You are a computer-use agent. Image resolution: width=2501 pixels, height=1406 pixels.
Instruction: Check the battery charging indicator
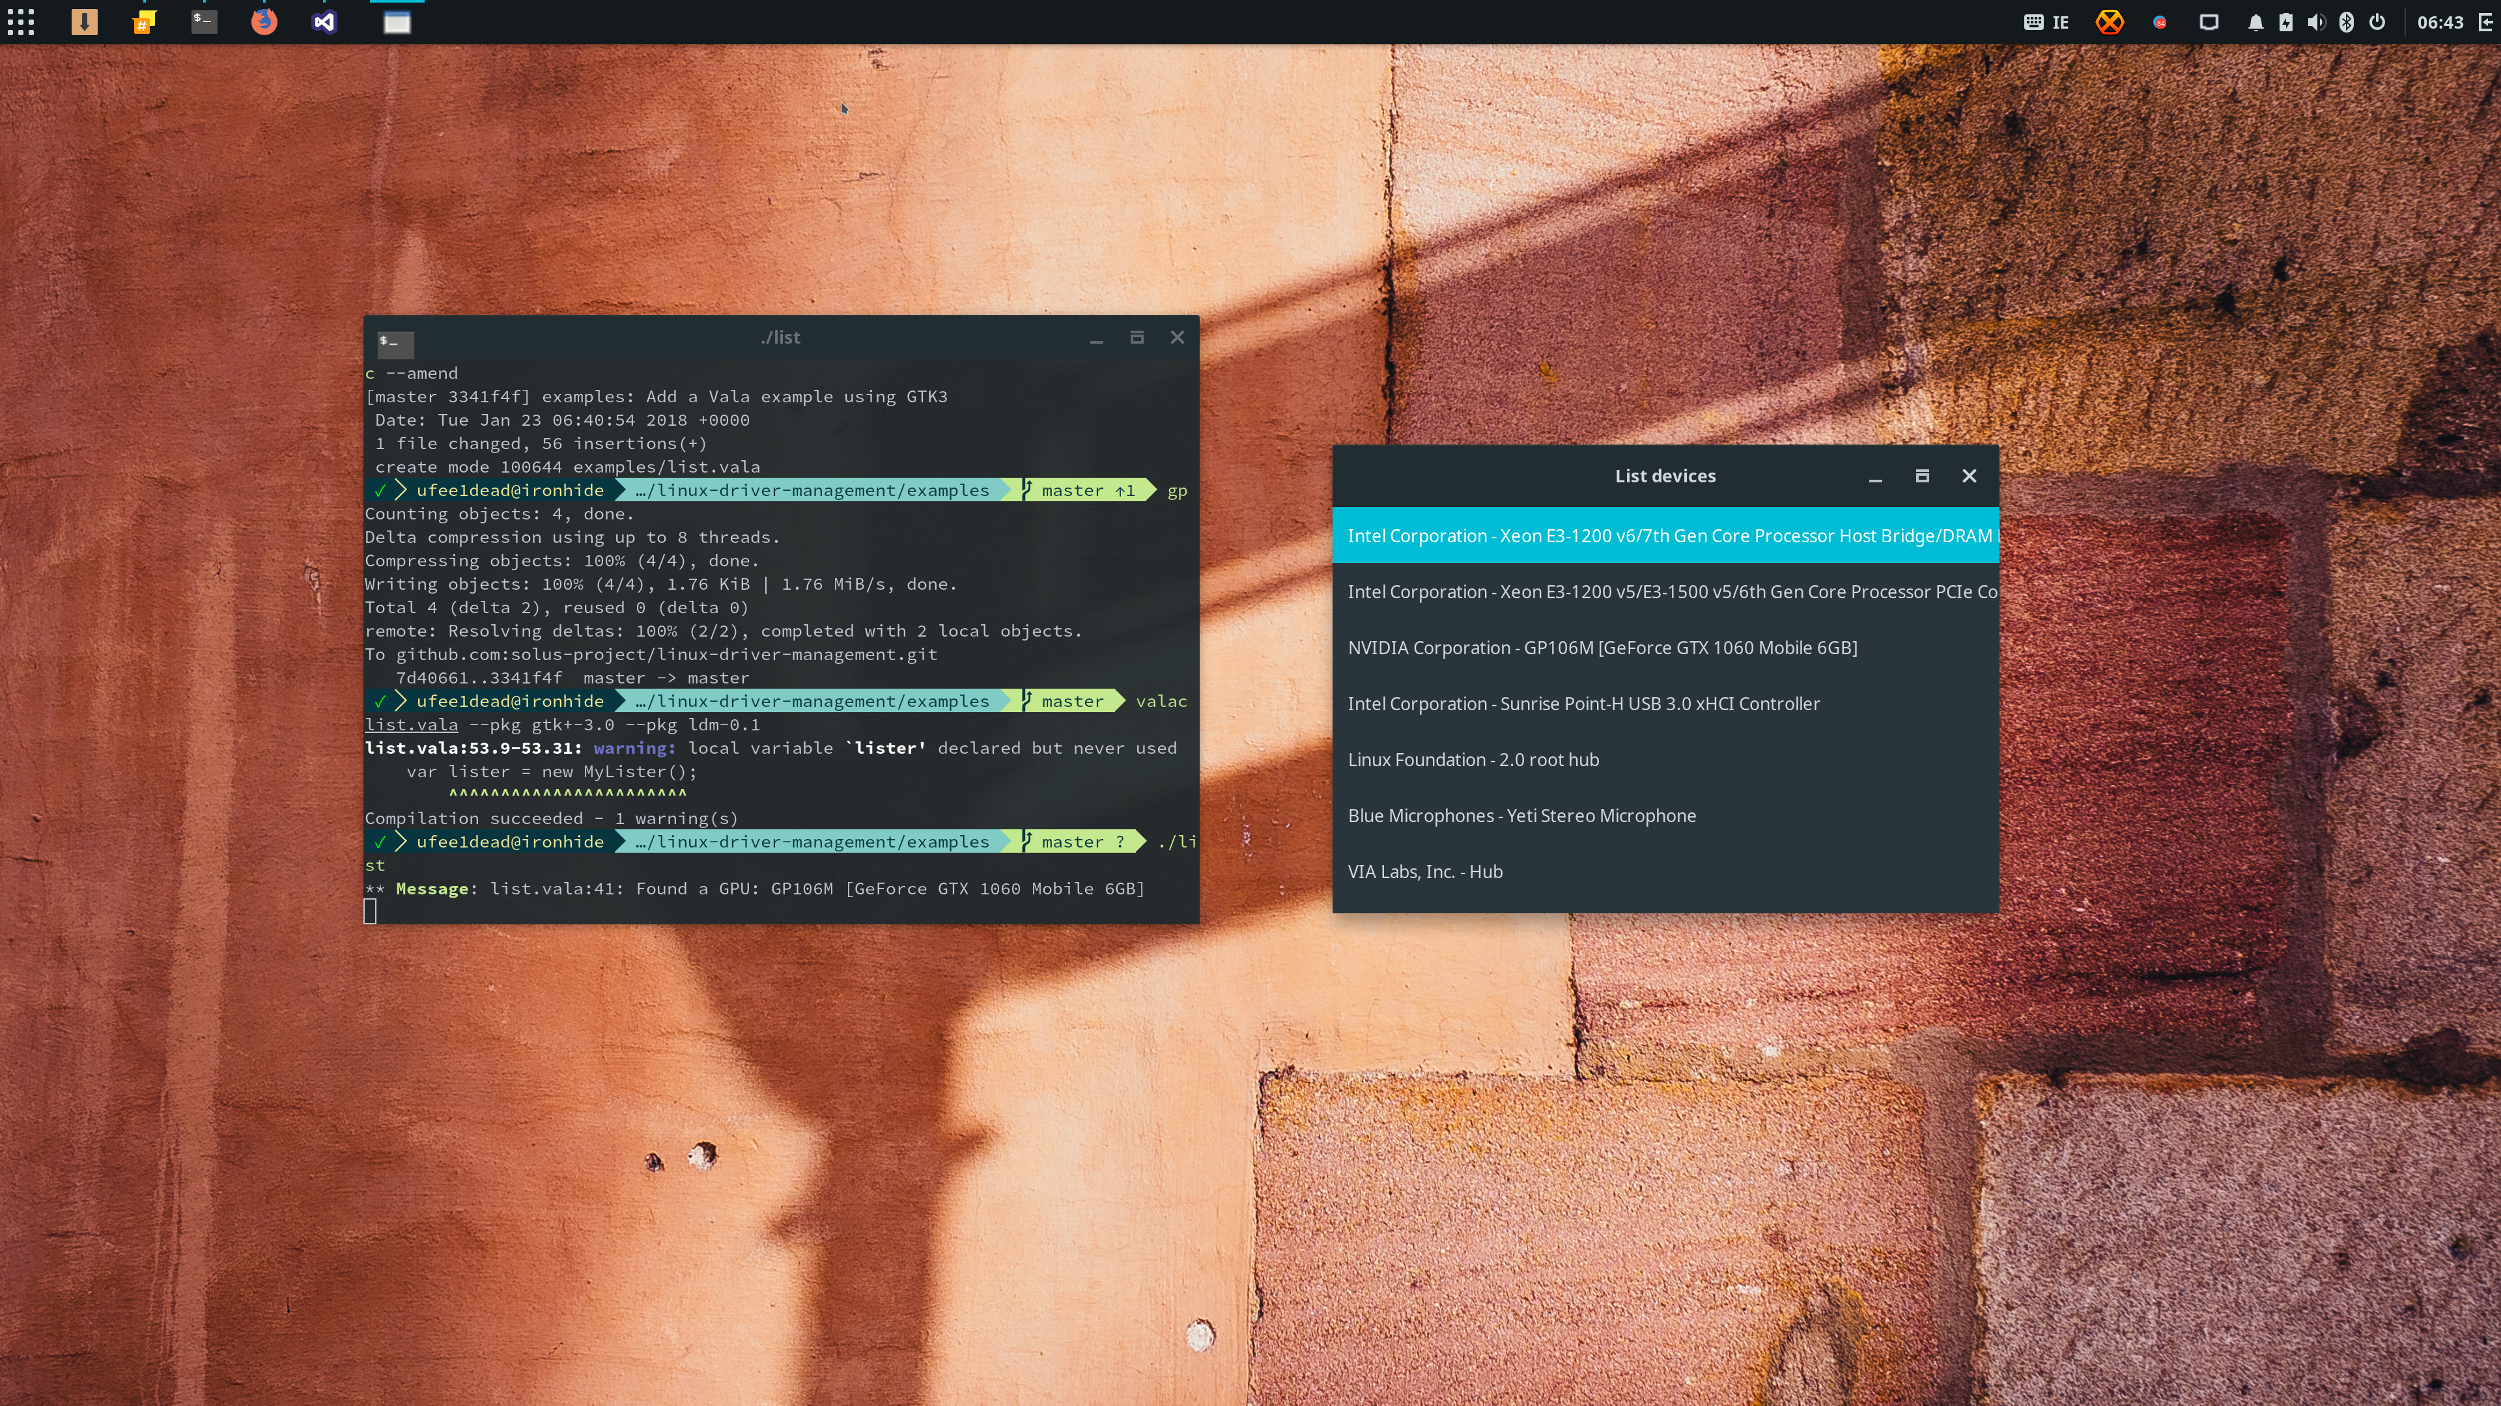tap(2285, 21)
